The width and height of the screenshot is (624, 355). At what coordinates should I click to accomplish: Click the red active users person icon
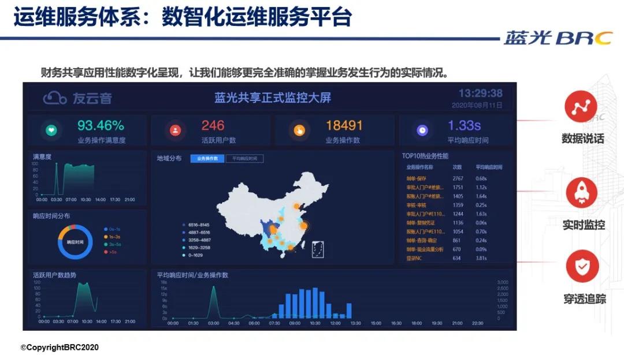175,130
